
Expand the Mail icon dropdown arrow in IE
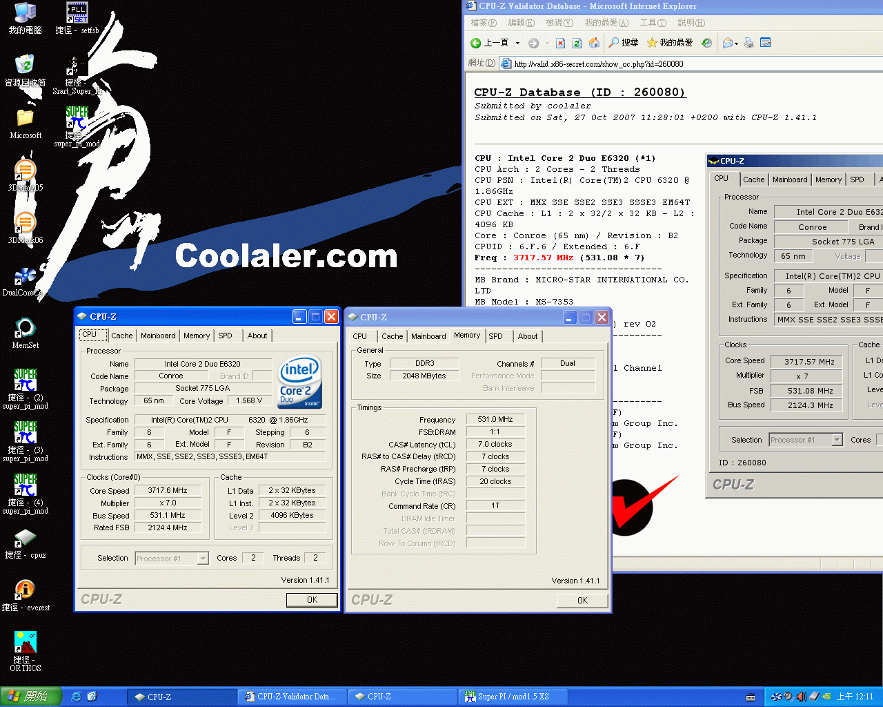736,43
